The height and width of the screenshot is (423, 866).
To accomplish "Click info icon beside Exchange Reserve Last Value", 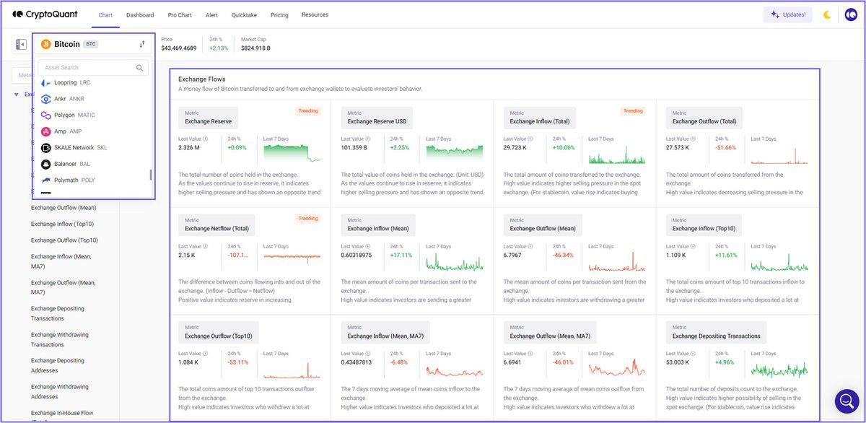I will coord(206,139).
